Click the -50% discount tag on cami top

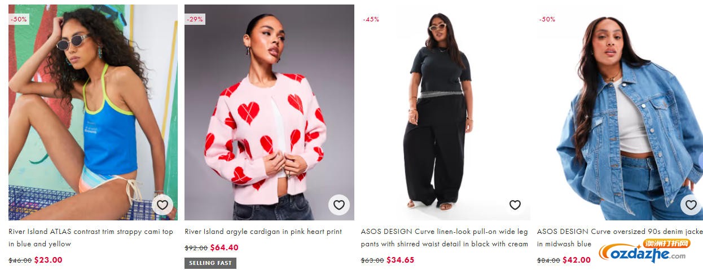point(19,19)
